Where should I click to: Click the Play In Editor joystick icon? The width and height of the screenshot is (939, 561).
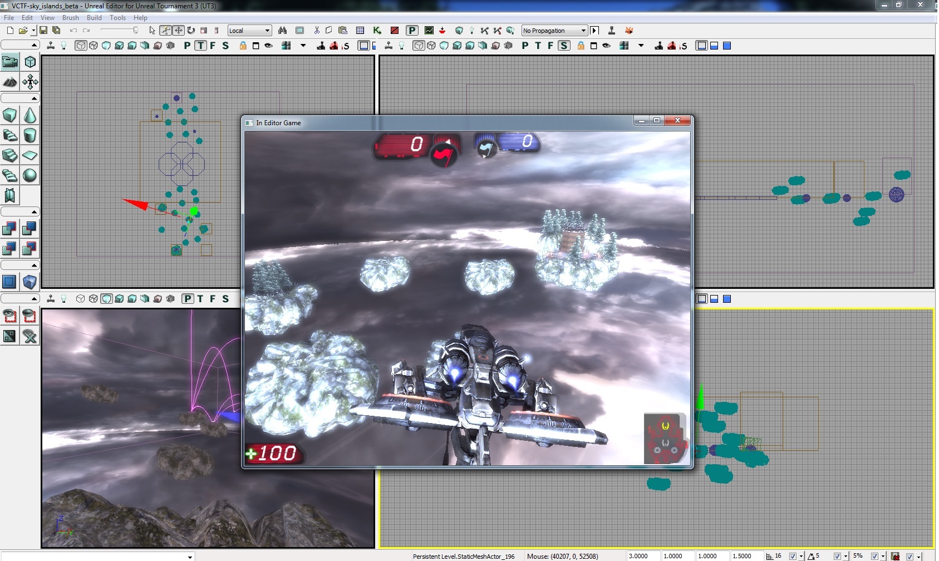coord(611,31)
